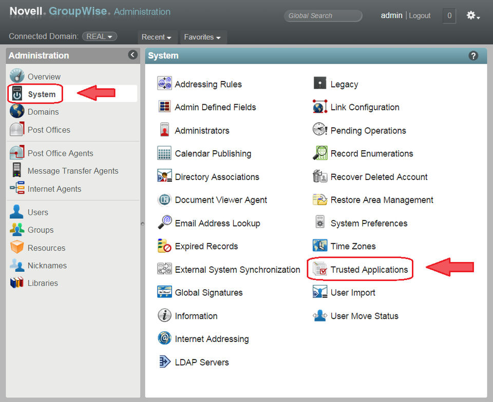This screenshot has height=402, width=493.
Task: Click the Legacy icon
Action: coord(320,84)
